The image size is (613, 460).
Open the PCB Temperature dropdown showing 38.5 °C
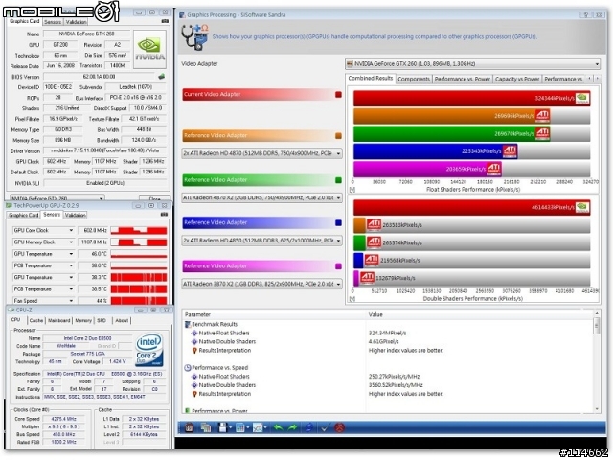[x=71, y=289]
